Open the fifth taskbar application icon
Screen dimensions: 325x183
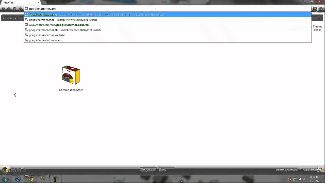[x=56, y=179]
